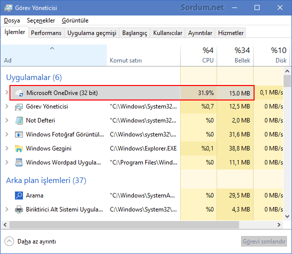
Task: Click the Daha az ayrıntı circle arrow icon
Action: pos(9,241)
